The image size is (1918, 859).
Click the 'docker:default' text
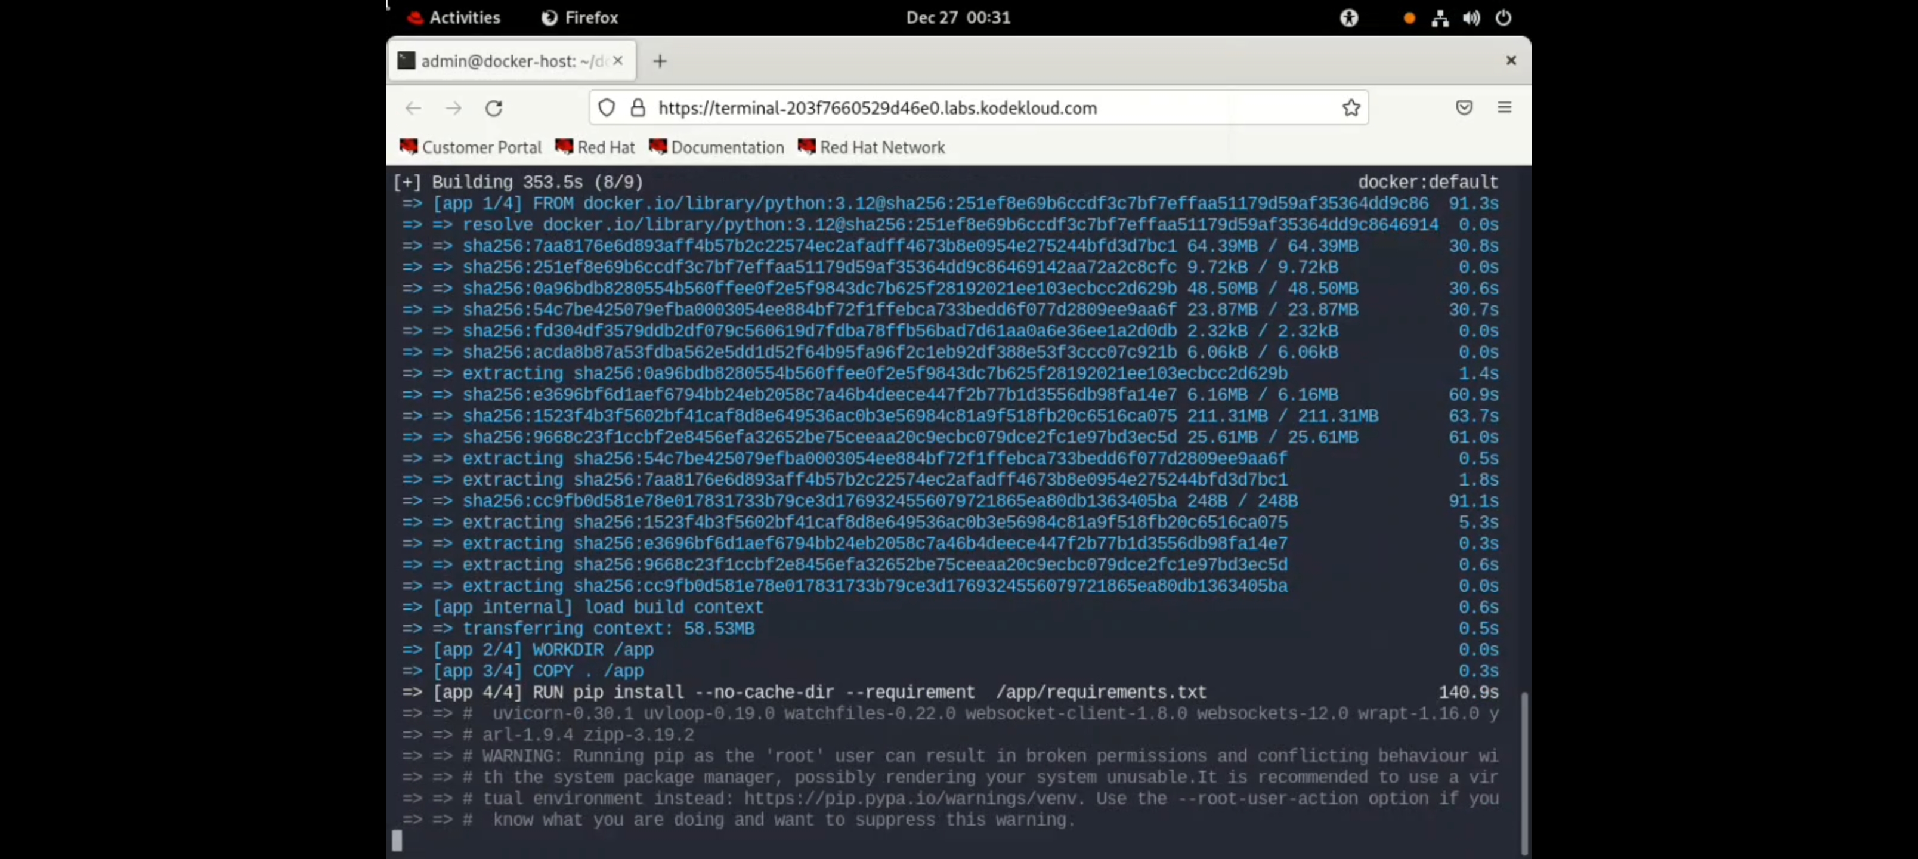(1427, 182)
